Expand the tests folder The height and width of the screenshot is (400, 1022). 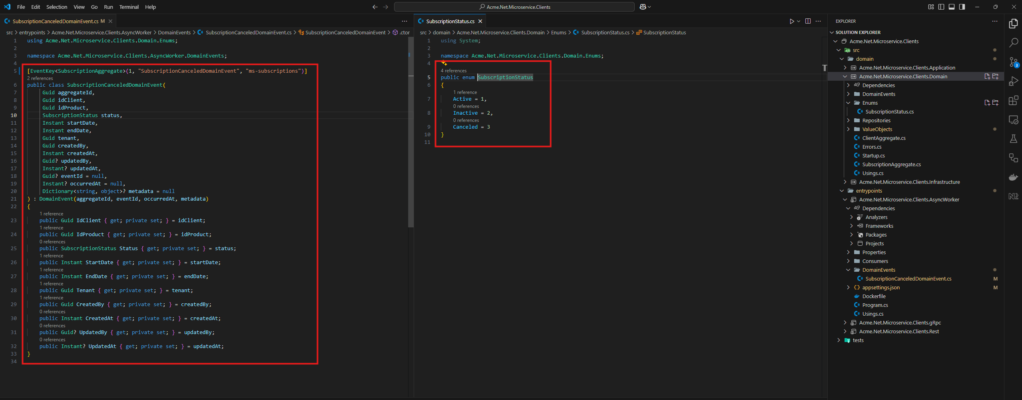(x=839, y=340)
